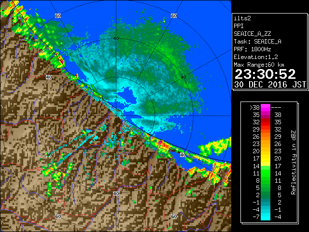Click the 60 km ring label in the northwest
Image resolution: width=309 pixels, height=232 pixels.
tap(58, 15)
